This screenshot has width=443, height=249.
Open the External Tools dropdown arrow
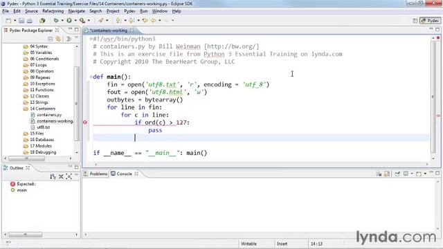(89, 20)
